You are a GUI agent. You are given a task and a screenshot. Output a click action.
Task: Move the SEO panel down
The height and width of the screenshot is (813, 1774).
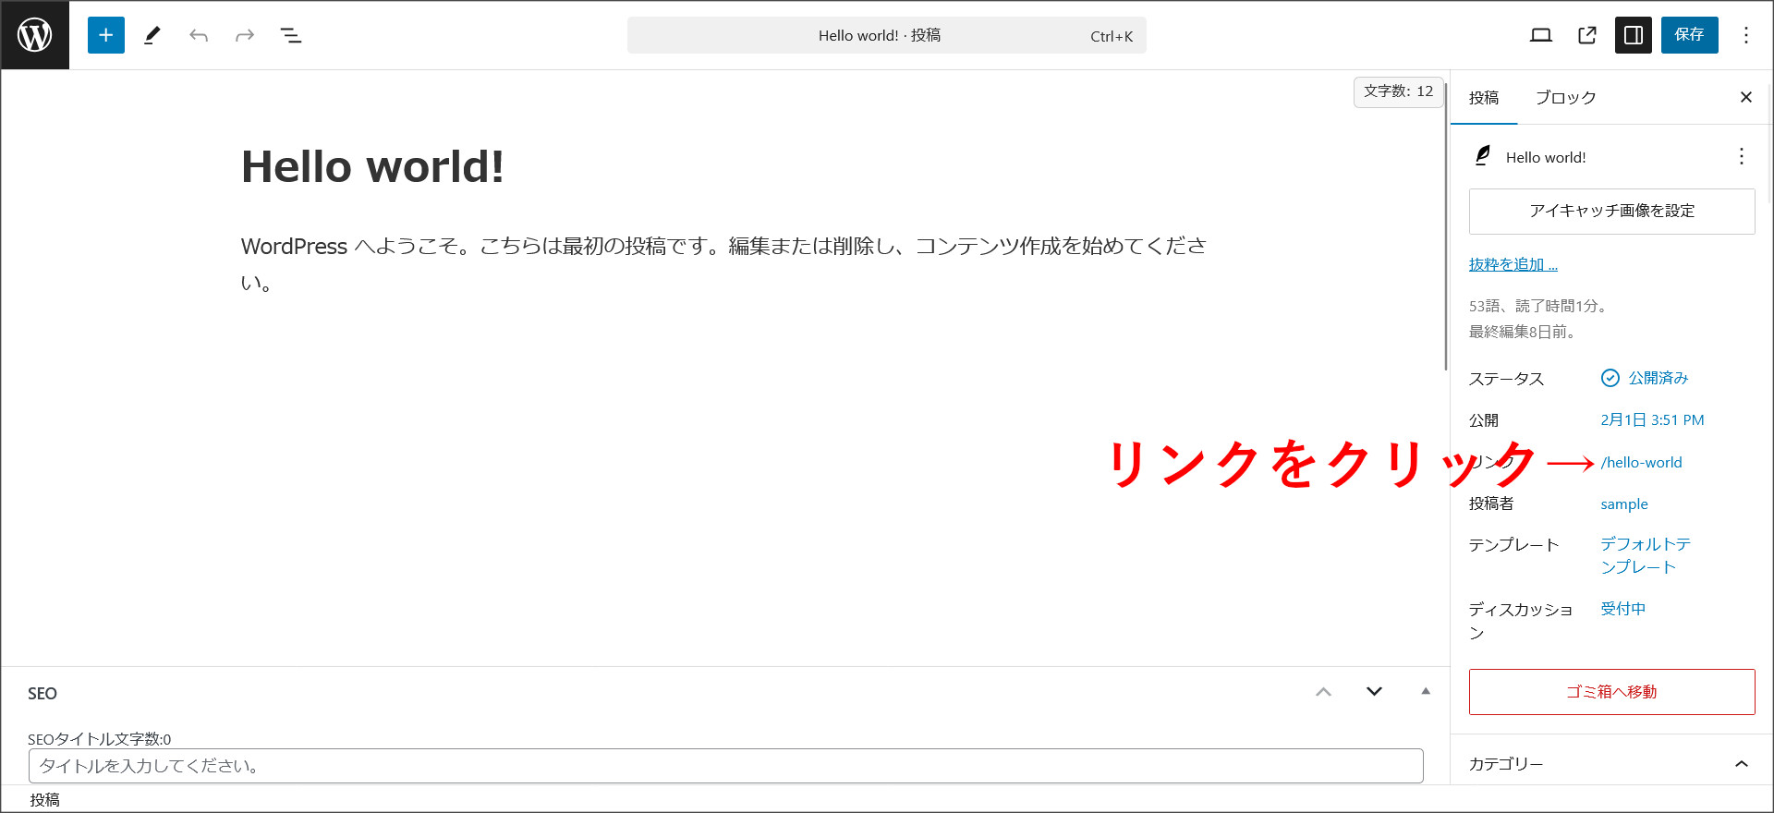pyautogui.click(x=1374, y=692)
